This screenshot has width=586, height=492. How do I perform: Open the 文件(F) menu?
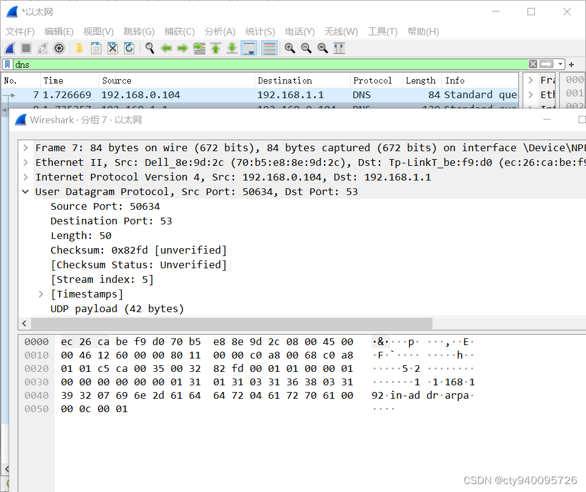pyautogui.click(x=20, y=32)
